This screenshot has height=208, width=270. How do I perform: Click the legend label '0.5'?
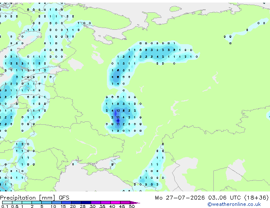click(15, 206)
